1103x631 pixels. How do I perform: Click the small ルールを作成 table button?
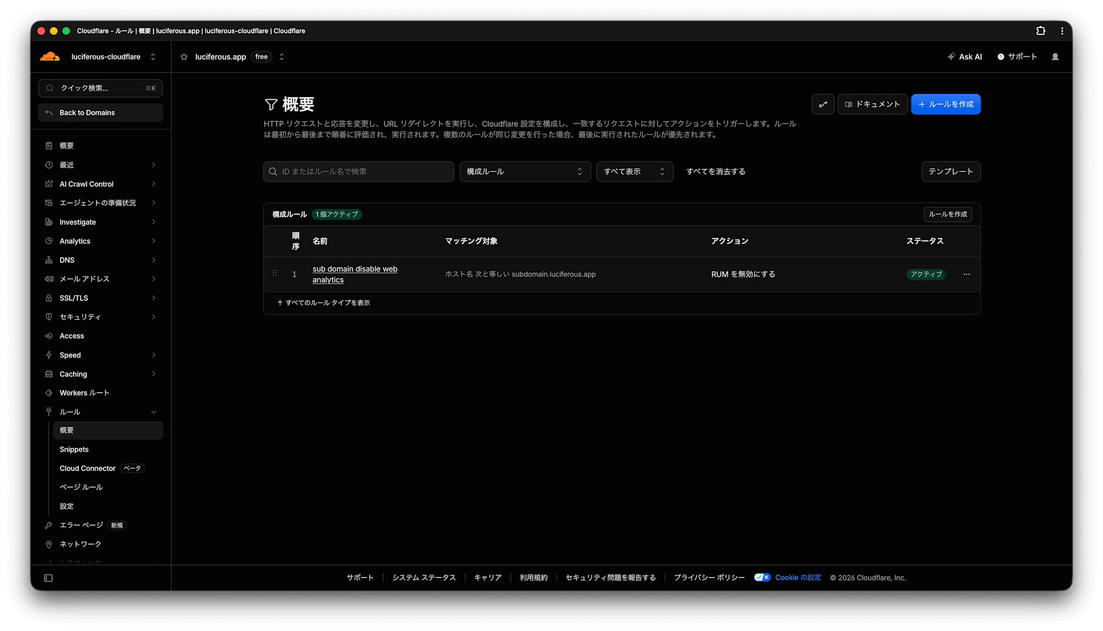click(948, 214)
